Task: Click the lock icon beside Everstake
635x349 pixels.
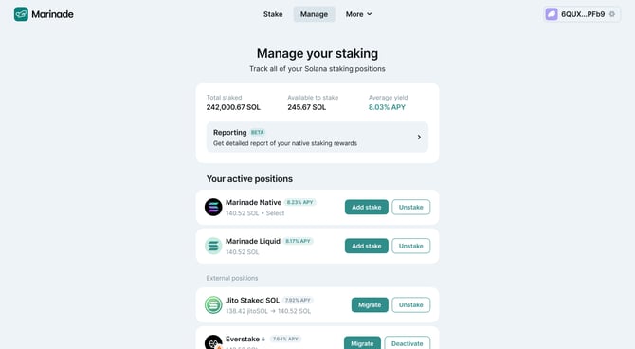Action: [263, 339]
